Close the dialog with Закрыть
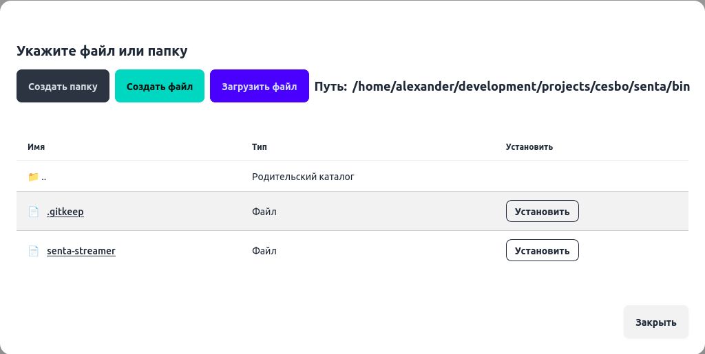The image size is (705, 354). (655, 322)
